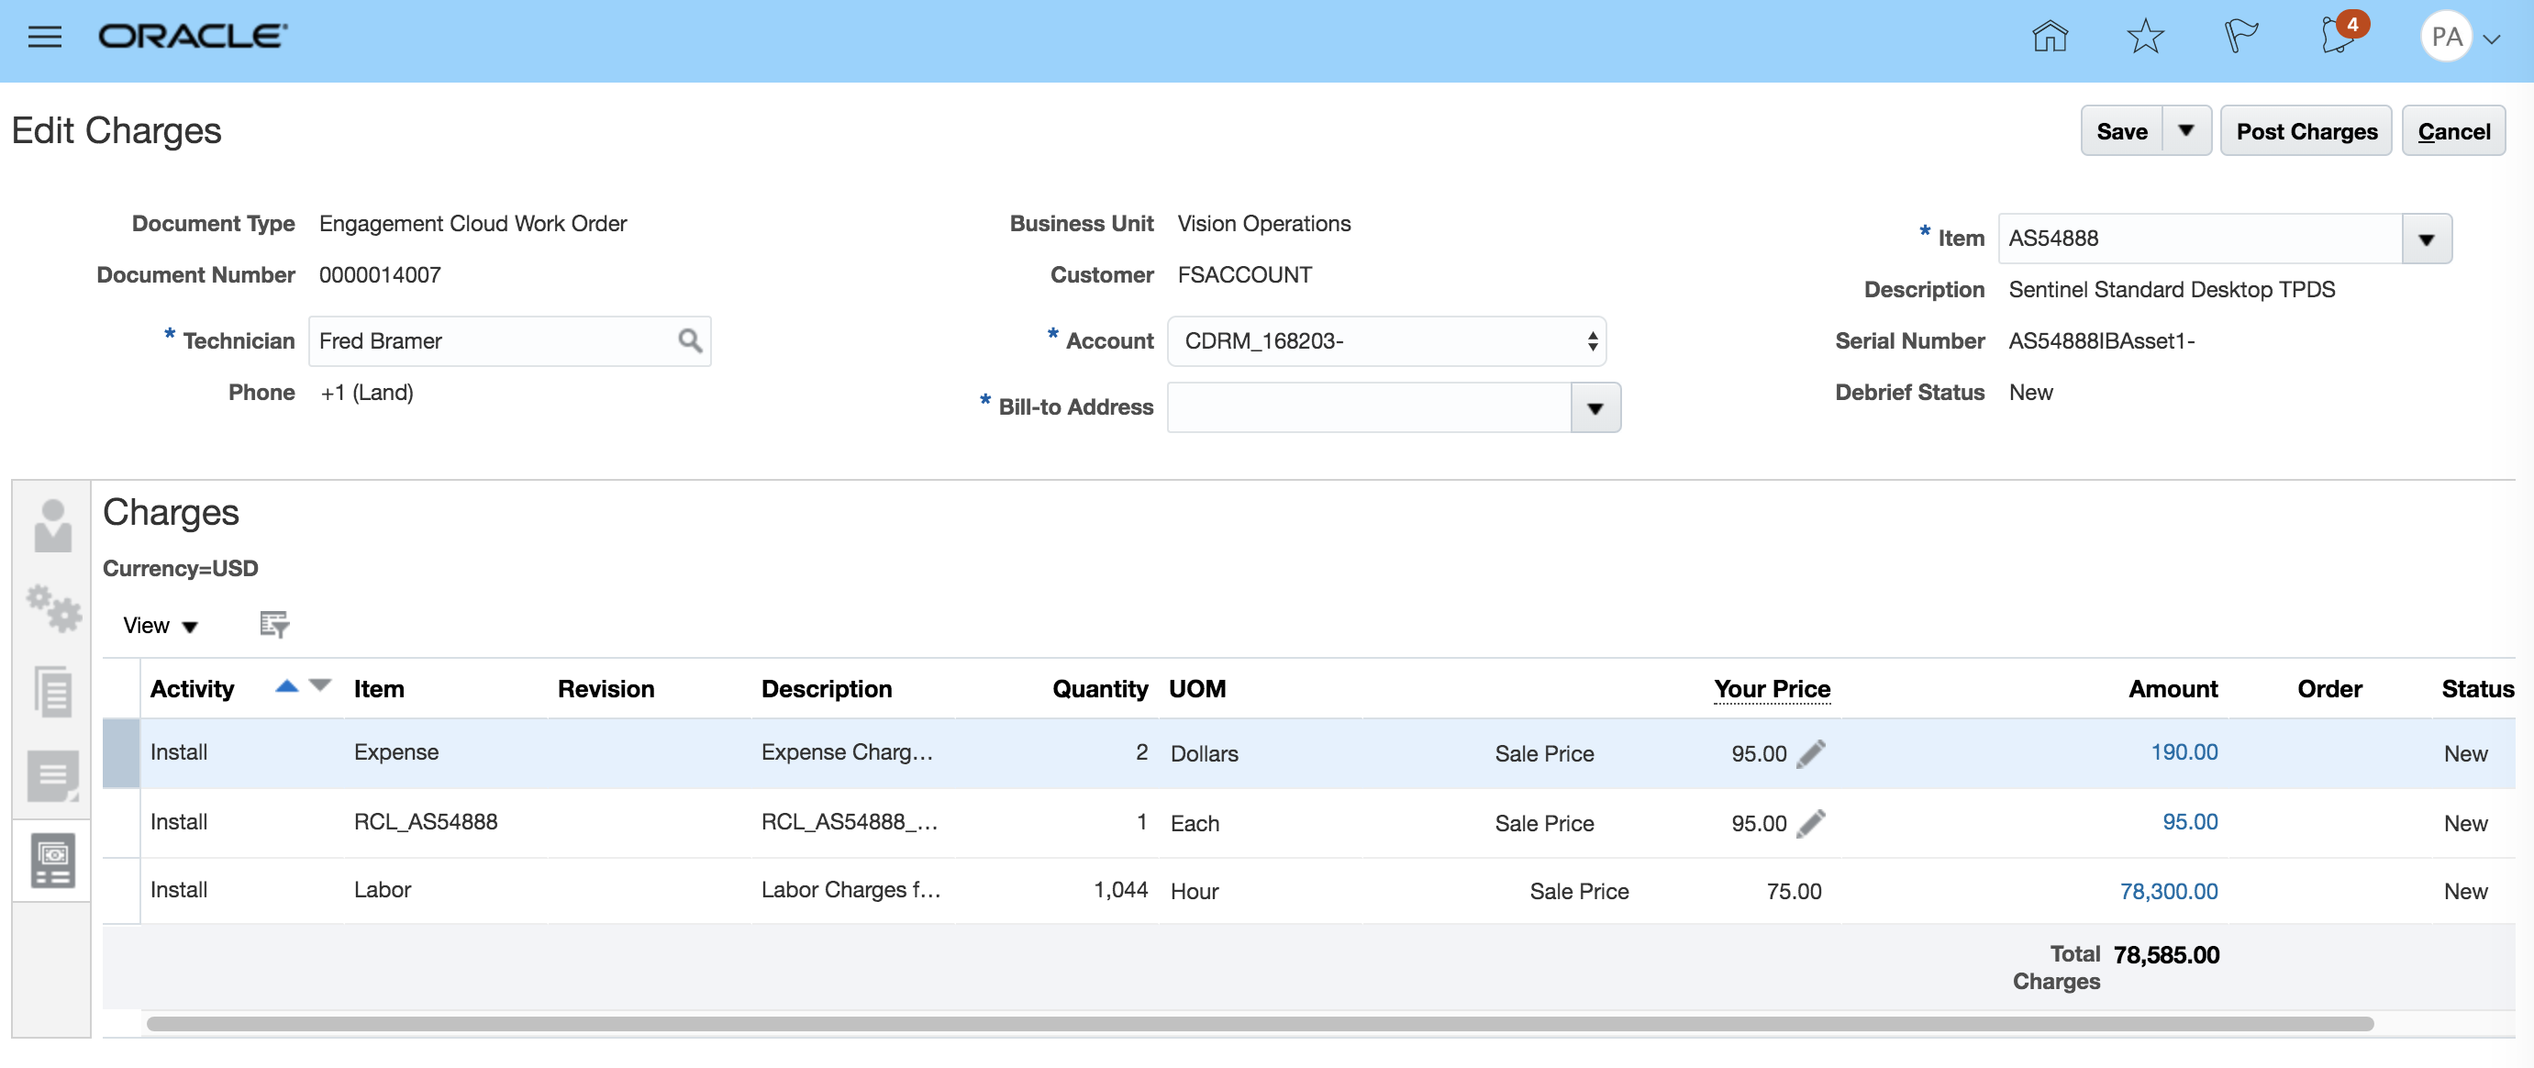Open the Labor gears side tab
The width and height of the screenshot is (2534, 1068).
point(52,608)
